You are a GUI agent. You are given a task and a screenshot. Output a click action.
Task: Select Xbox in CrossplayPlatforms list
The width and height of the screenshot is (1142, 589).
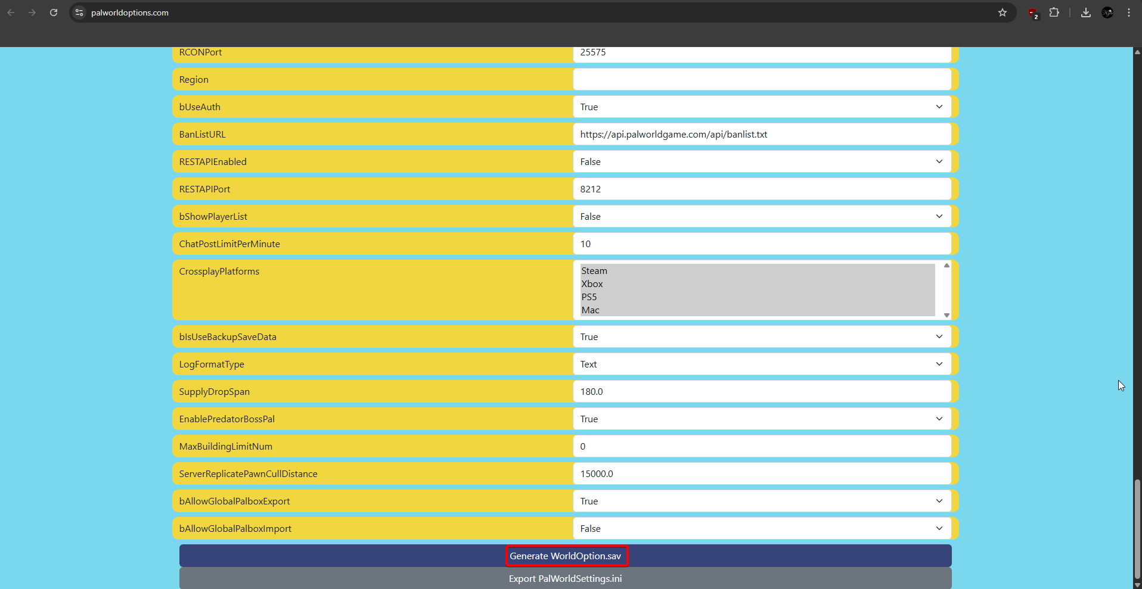click(592, 284)
